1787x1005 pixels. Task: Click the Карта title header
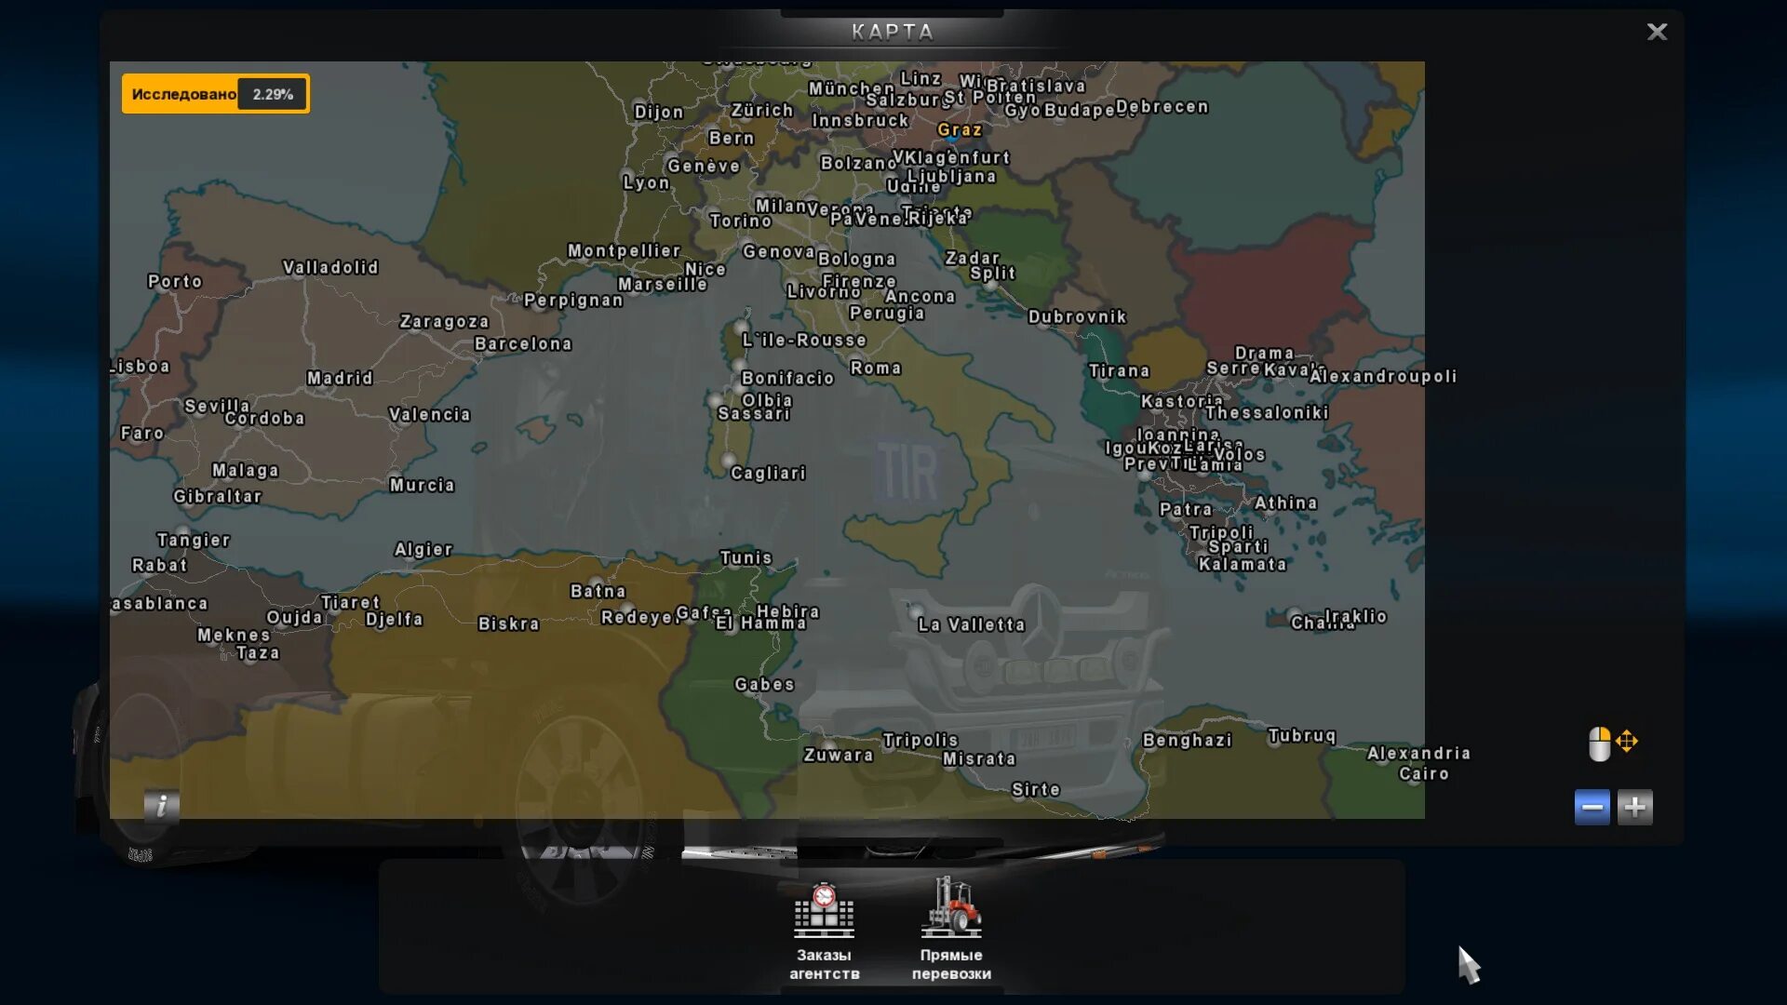tap(892, 32)
